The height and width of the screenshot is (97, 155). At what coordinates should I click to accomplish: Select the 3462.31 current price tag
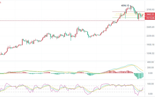point(150,14)
